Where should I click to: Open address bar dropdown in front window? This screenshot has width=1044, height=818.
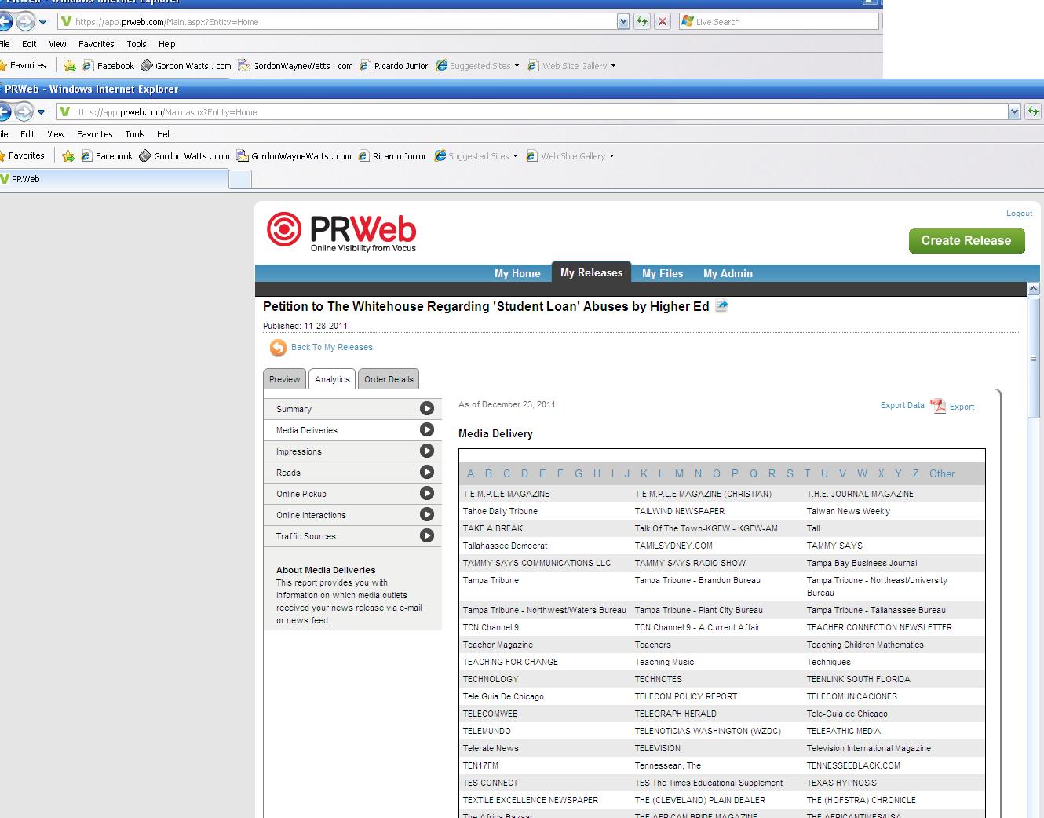(x=1014, y=111)
